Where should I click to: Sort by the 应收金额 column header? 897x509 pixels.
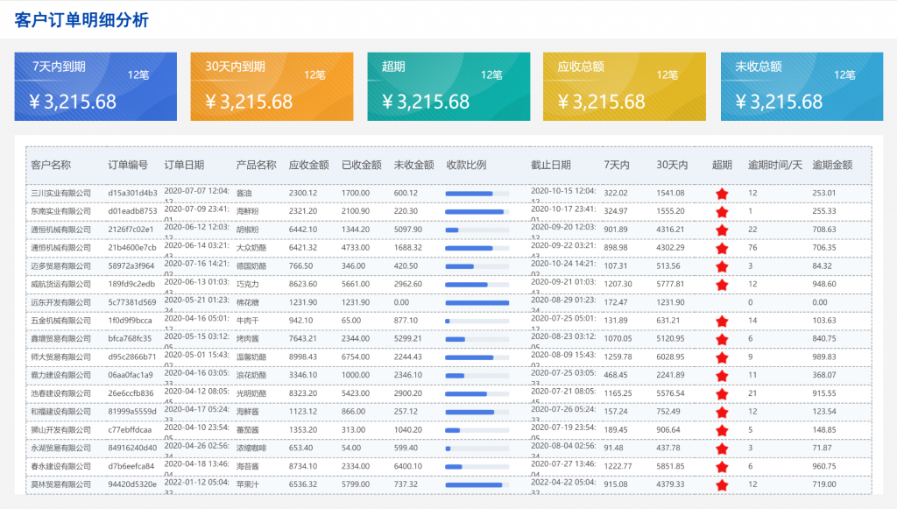point(309,165)
